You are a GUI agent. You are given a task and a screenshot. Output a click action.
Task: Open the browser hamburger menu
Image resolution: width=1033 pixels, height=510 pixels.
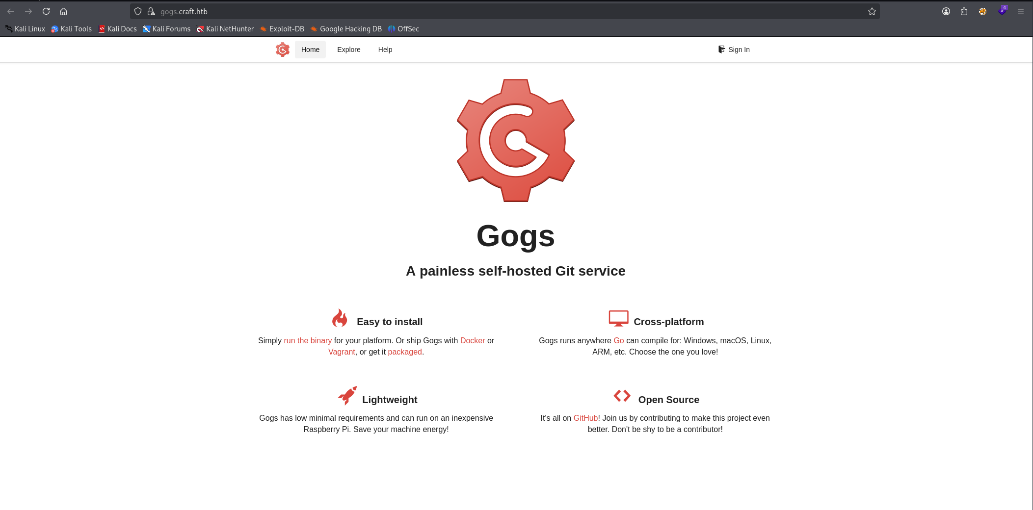click(x=1021, y=11)
